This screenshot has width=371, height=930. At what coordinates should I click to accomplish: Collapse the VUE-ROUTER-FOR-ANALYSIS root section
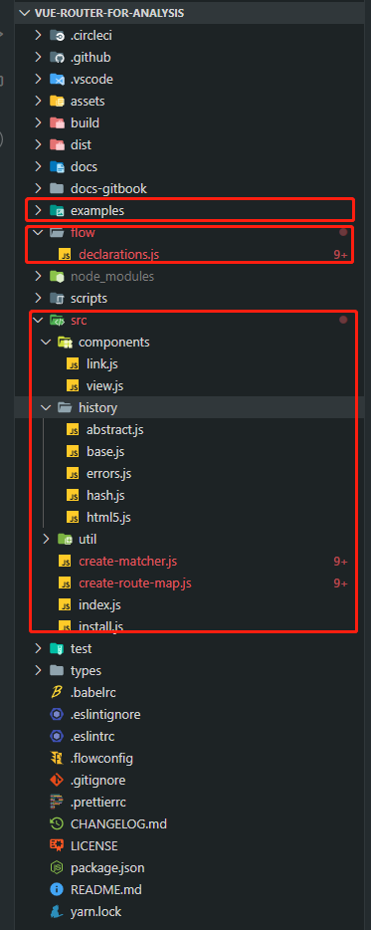(x=24, y=13)
